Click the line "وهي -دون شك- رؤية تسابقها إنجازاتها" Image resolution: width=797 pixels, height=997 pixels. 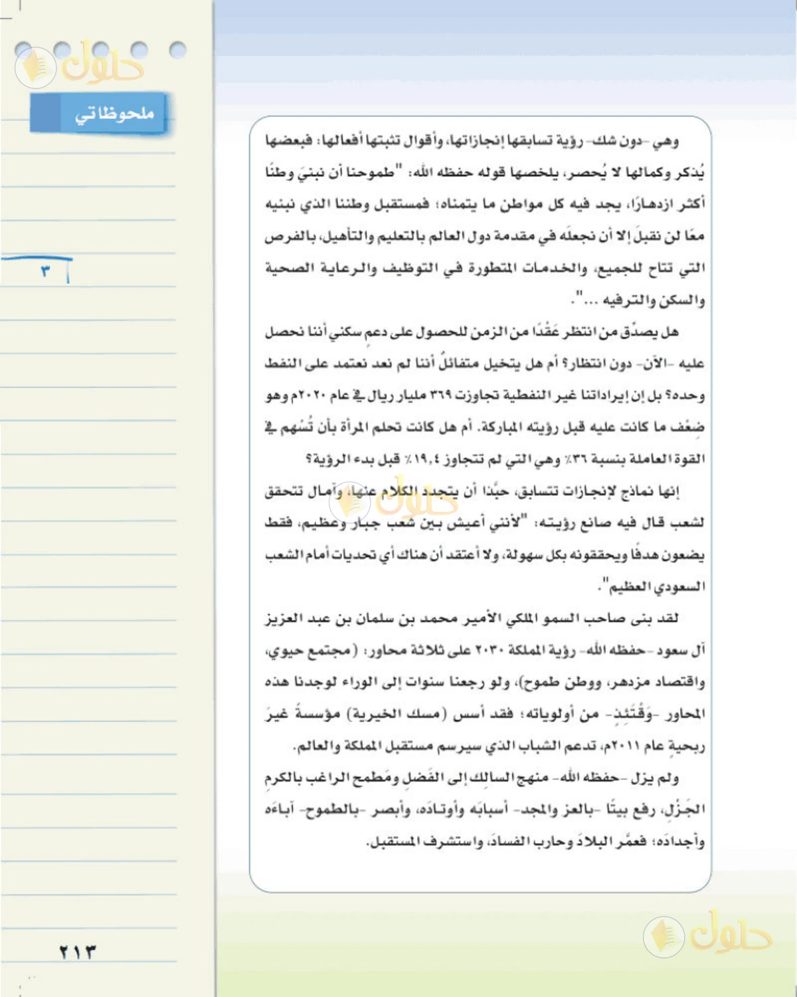tap(563, 141)
